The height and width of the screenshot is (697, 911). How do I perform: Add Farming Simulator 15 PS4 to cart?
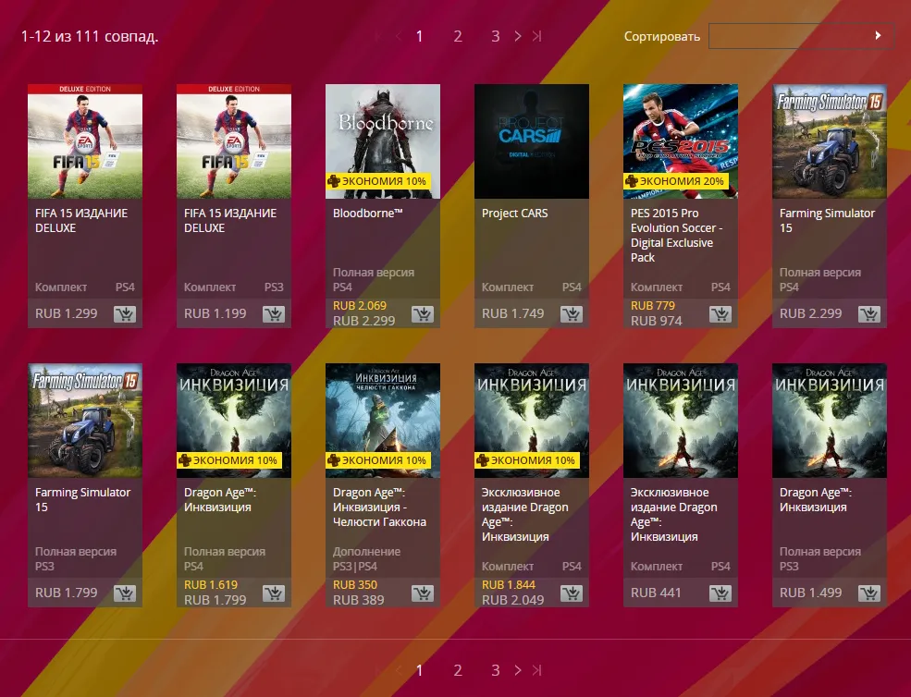(869, 314)
